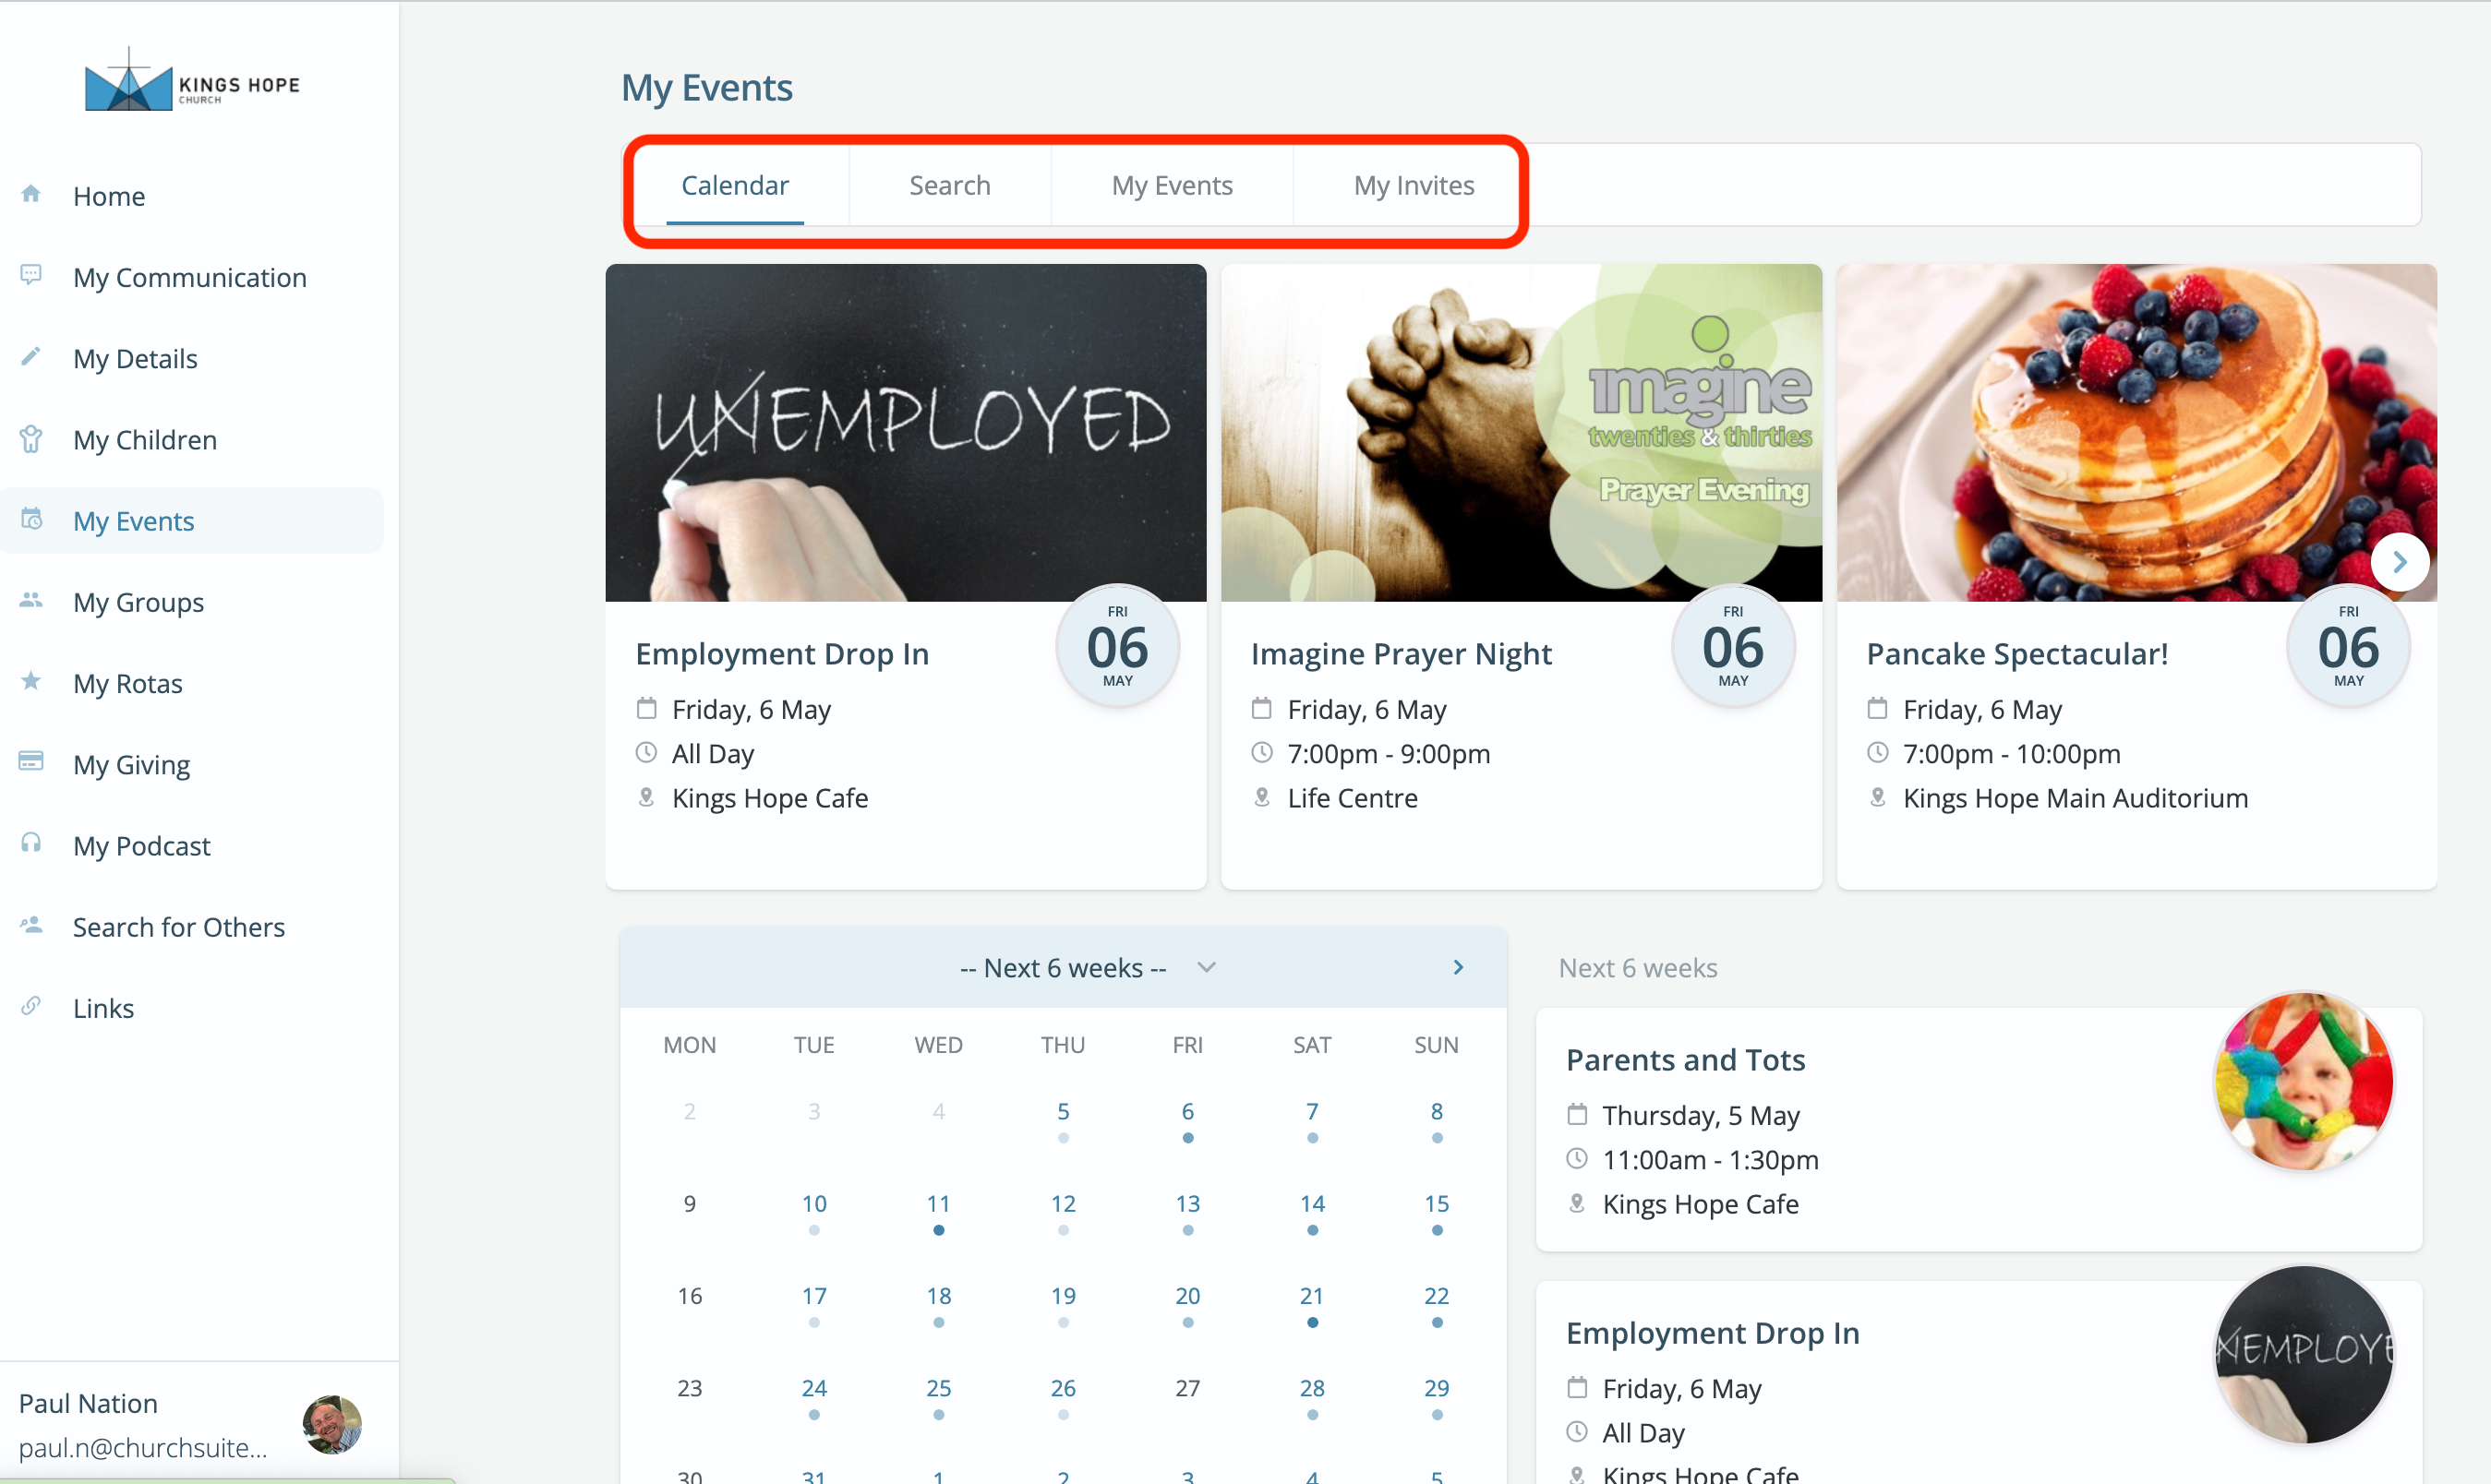Select calendar date 28
Viewport: 2491px width, 1484px height.
(x=1312, y=1387)
